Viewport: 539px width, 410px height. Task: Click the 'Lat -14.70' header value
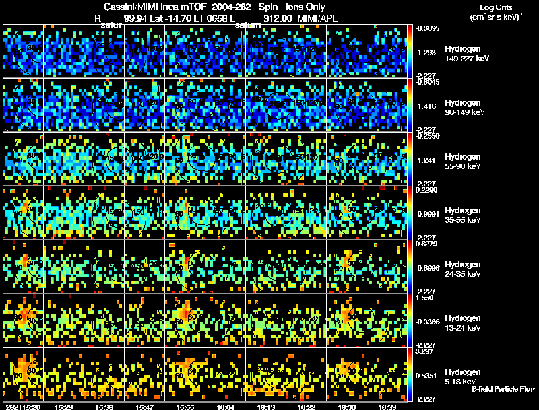click(170, 18)
